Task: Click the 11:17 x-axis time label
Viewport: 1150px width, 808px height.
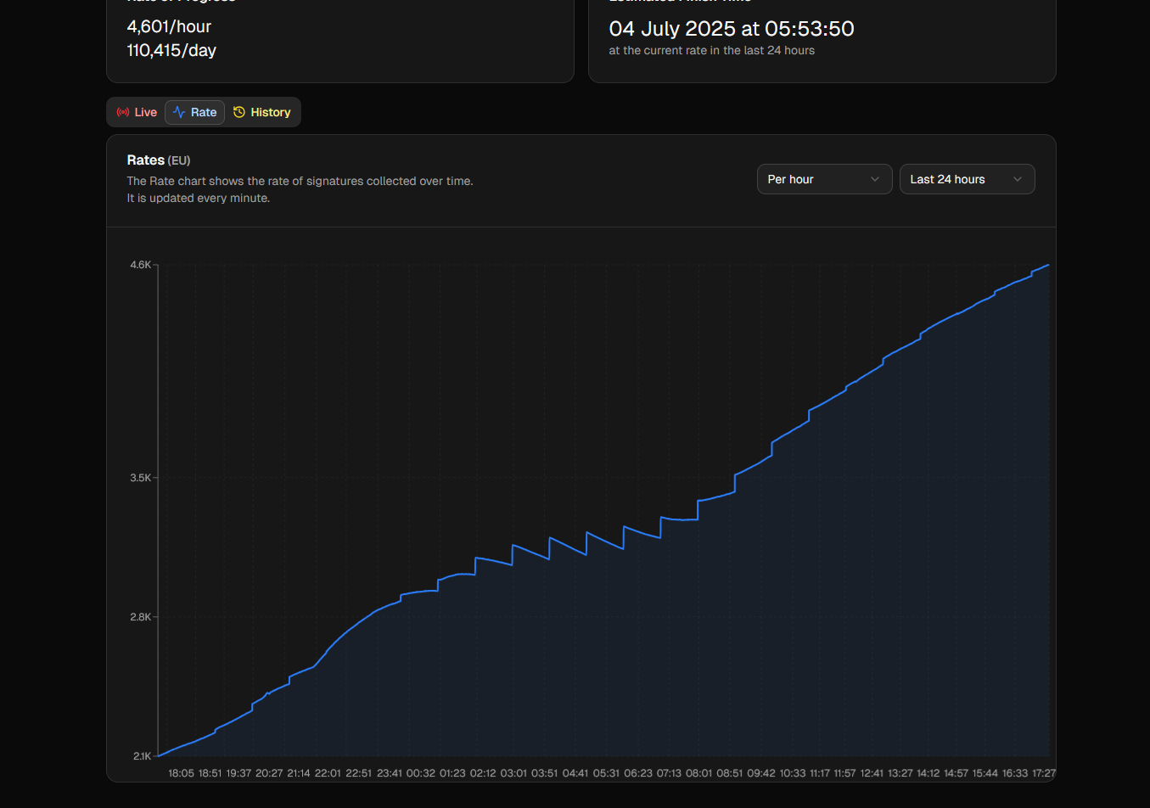Action: point(820,773)
